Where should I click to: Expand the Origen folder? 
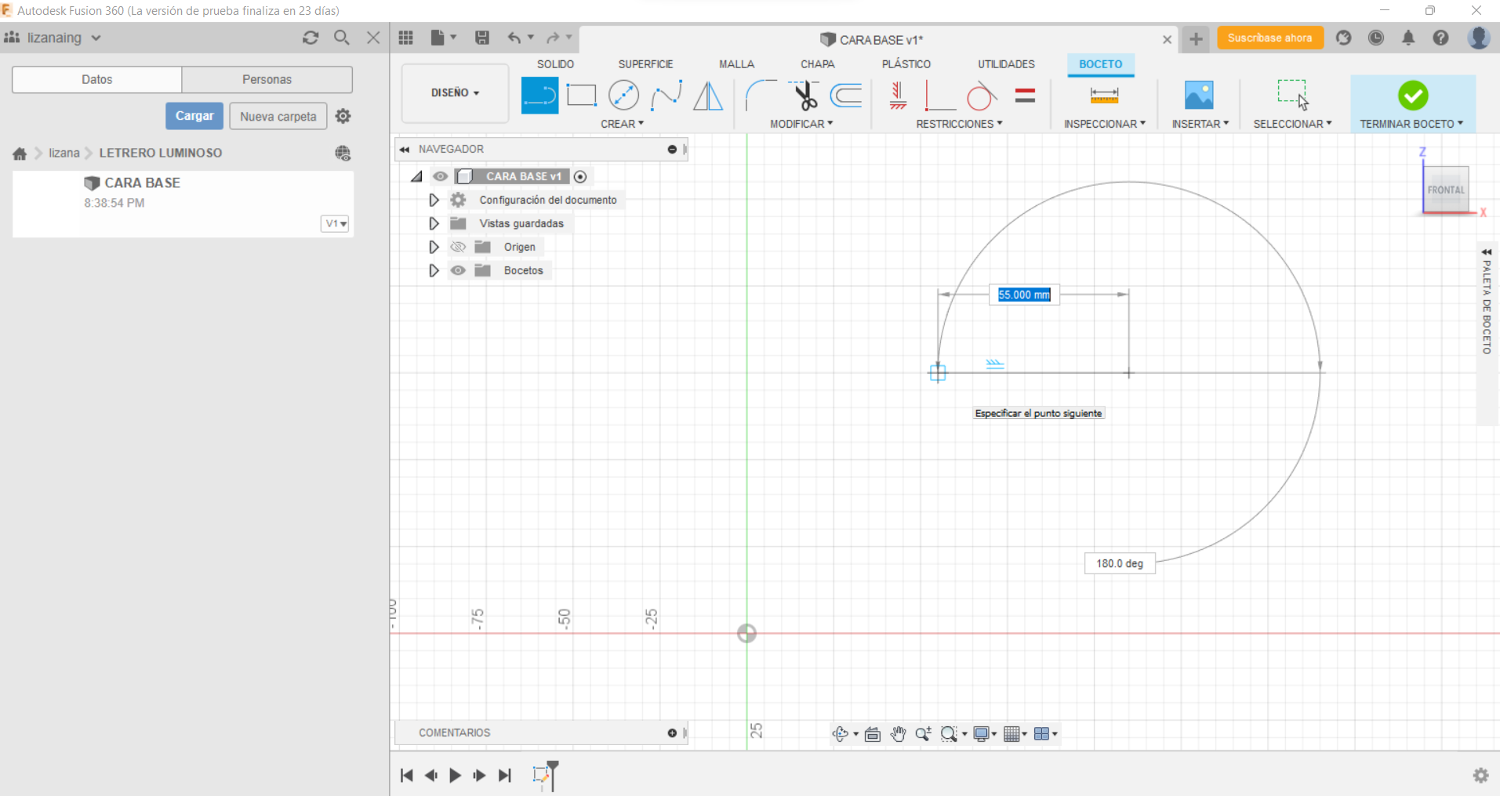(x=434, y=247)
